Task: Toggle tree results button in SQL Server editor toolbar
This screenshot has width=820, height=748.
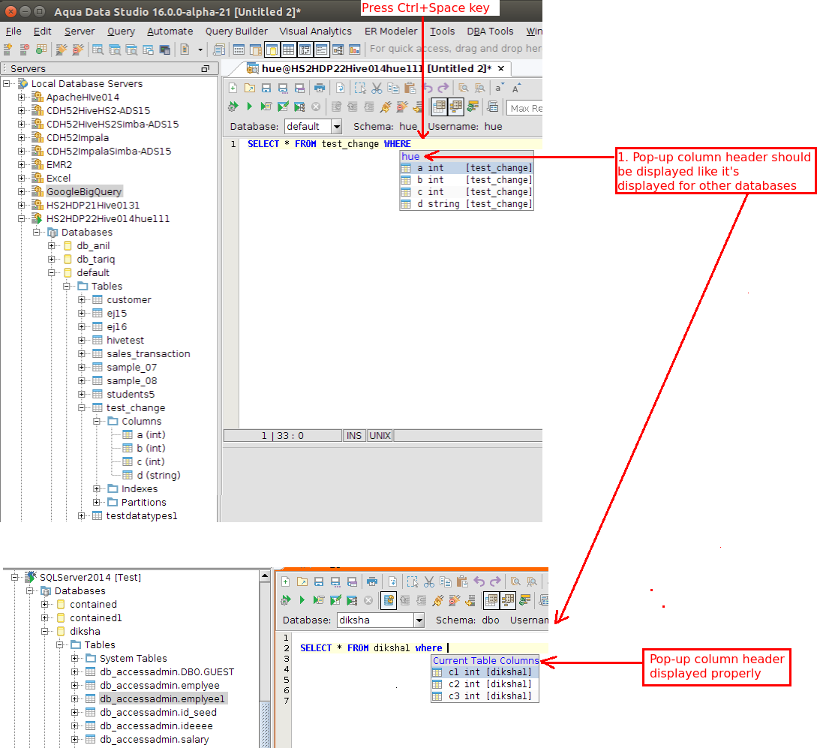Action: coord(508,600)
